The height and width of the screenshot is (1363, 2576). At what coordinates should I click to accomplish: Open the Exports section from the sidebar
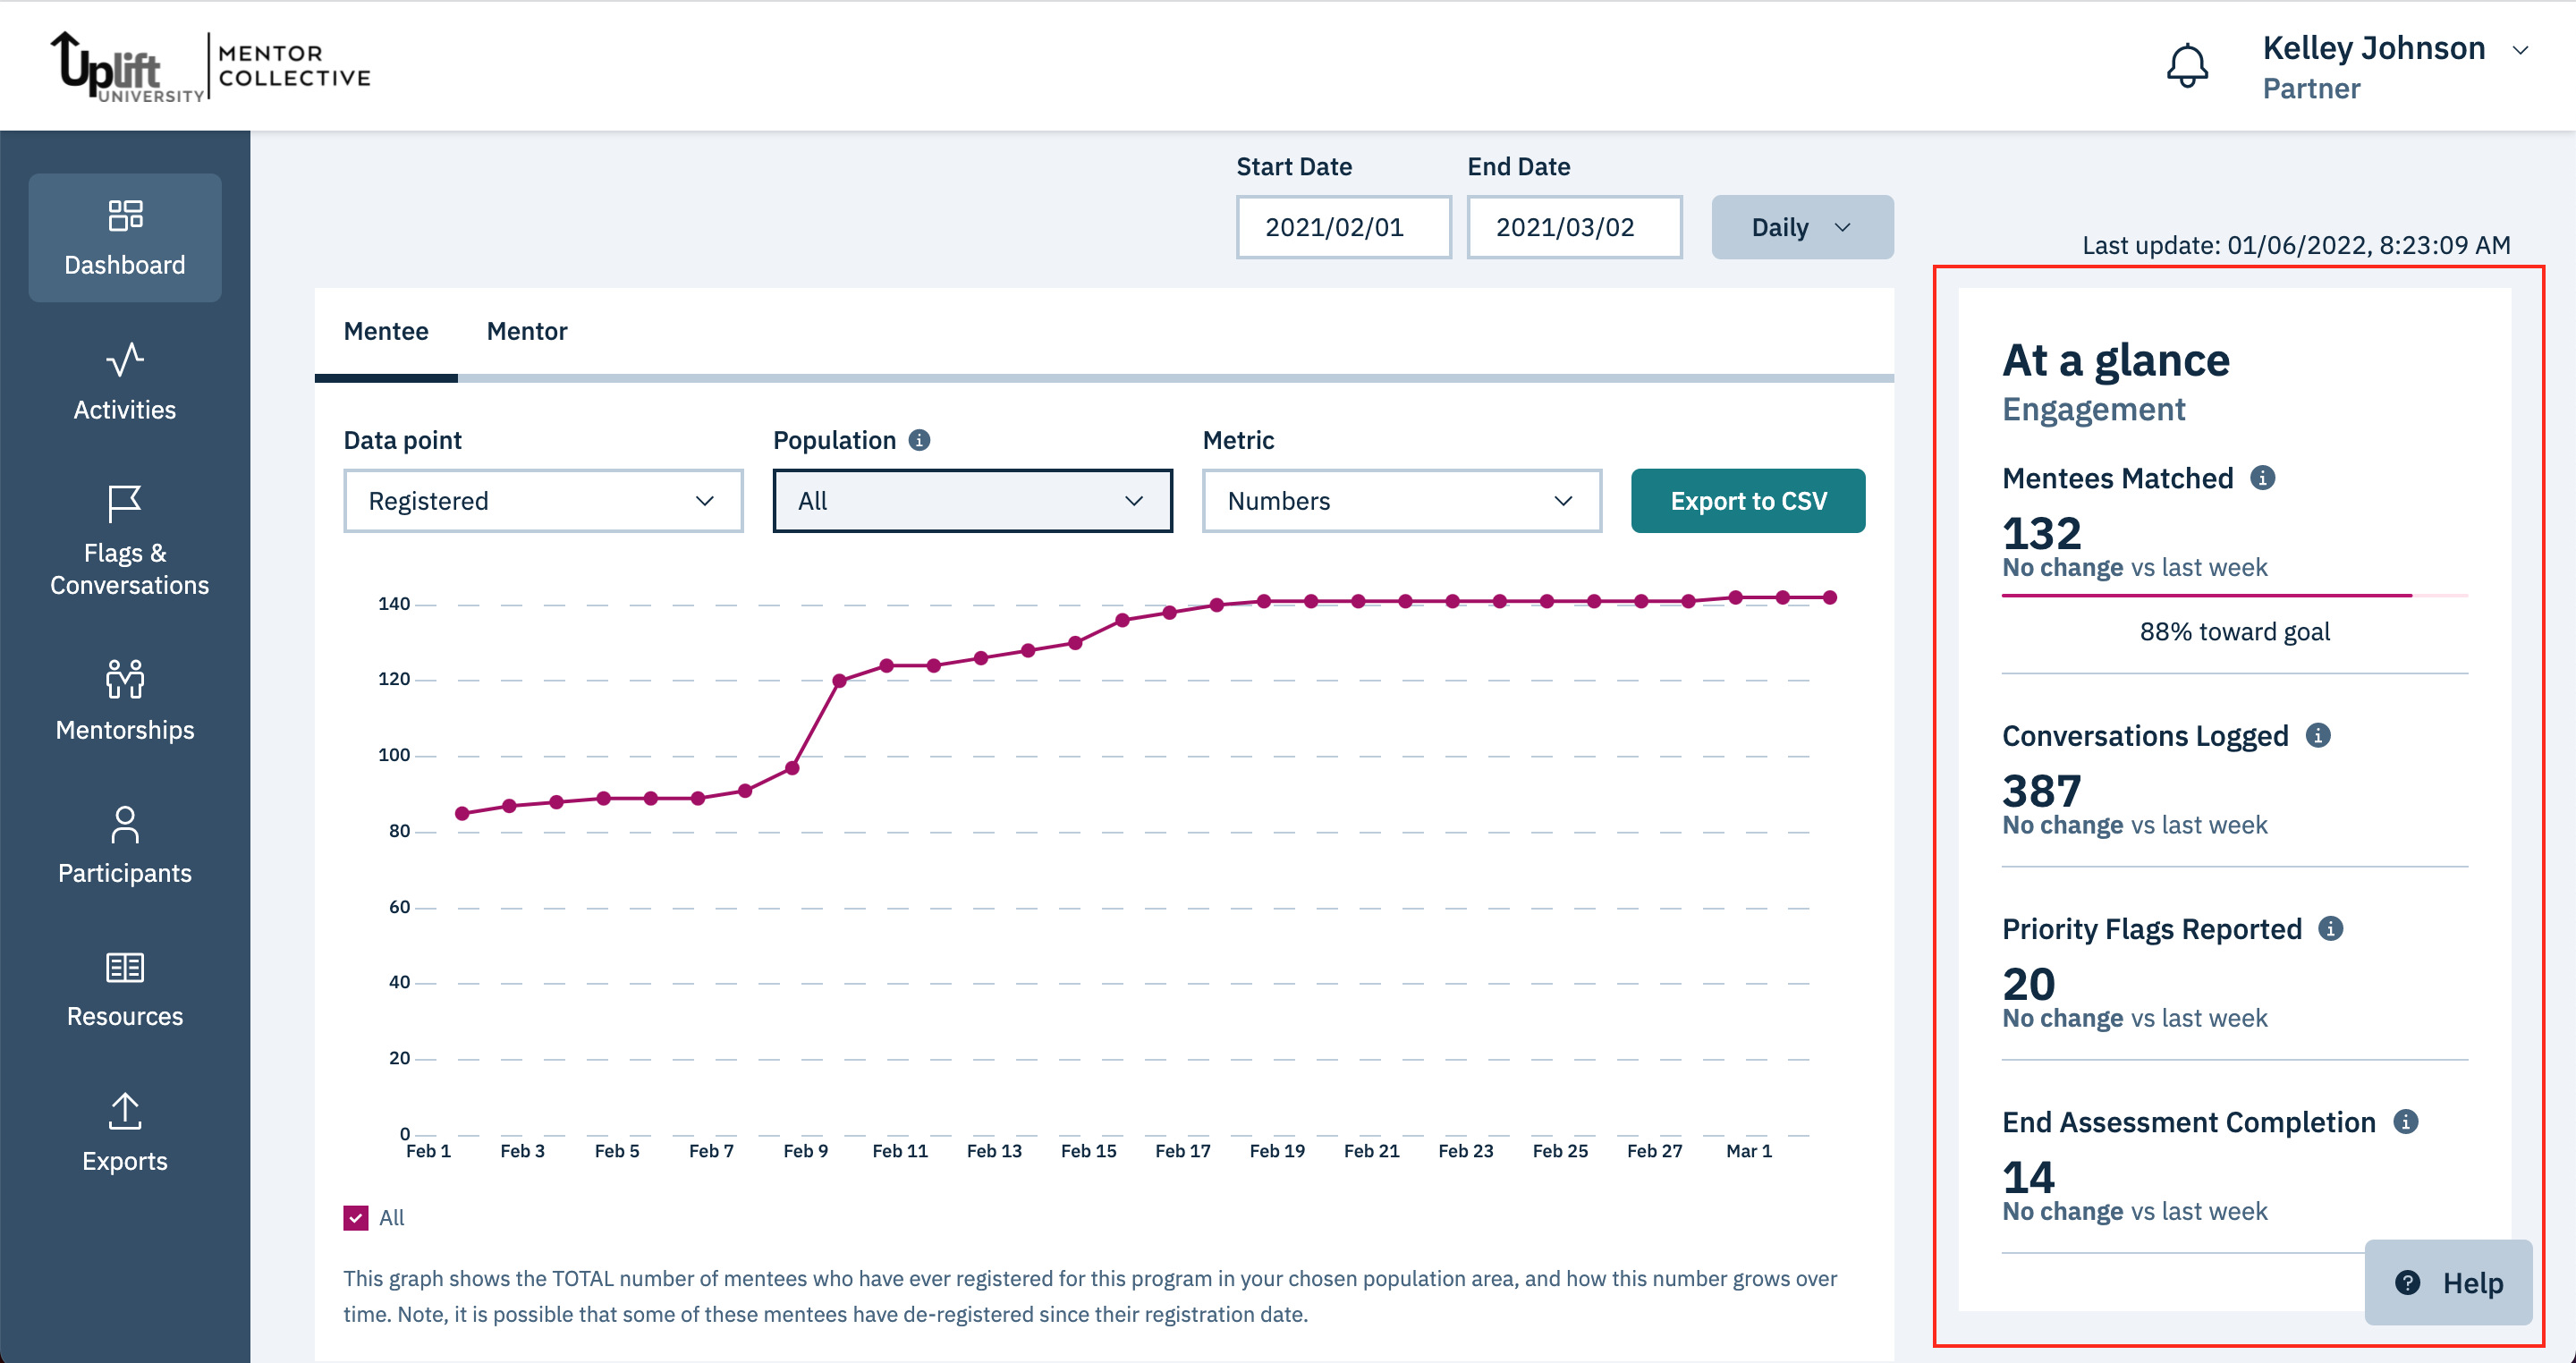tap(124, 1132)
